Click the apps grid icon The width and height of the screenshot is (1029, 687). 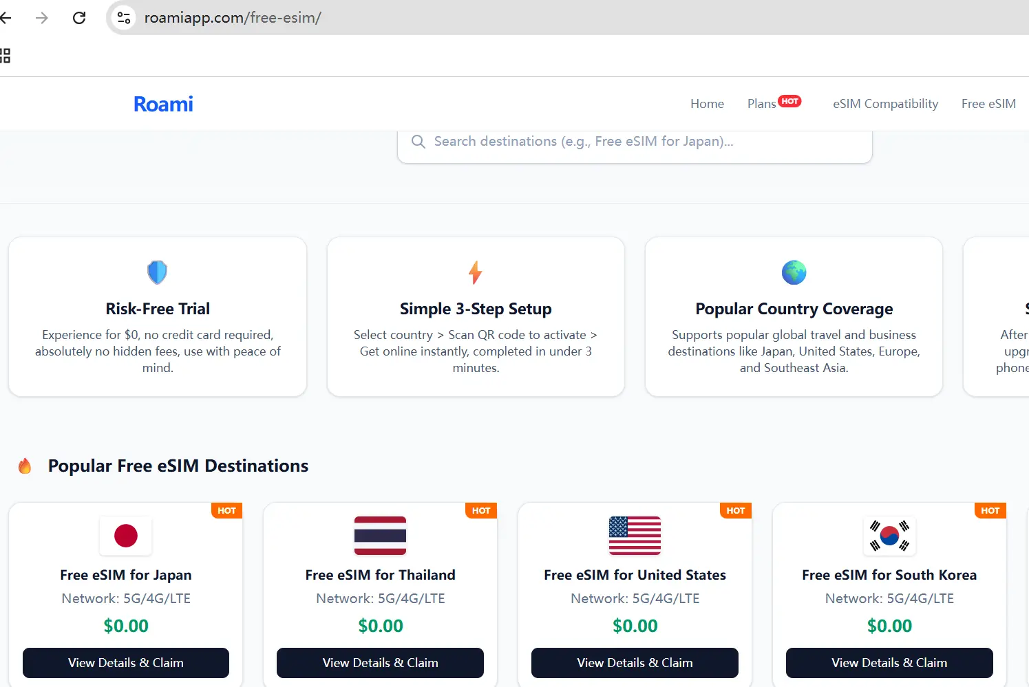pyautogui.click(x=6, y=56)
